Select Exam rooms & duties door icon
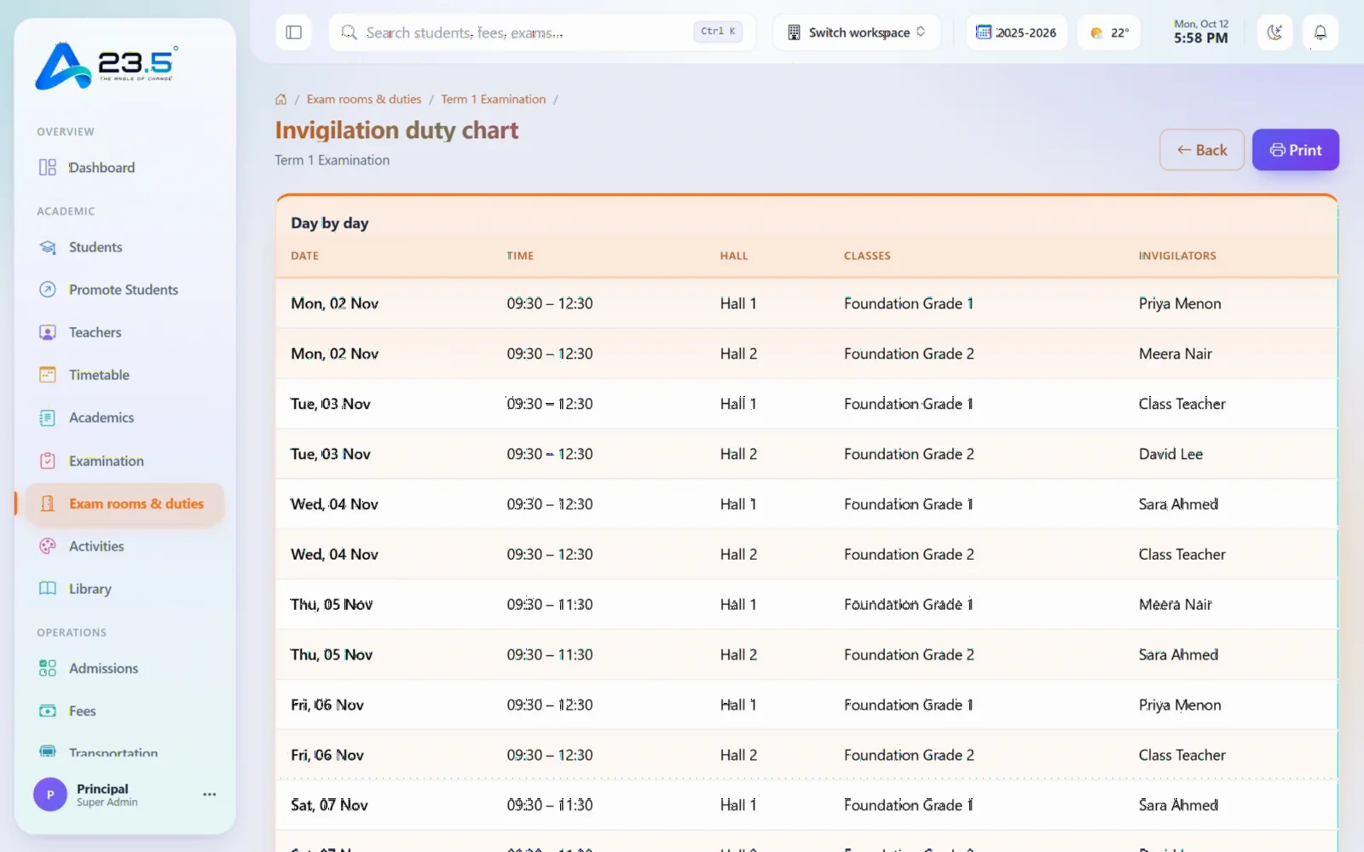Screen dimensions: 1364x852 click(48, 504)
